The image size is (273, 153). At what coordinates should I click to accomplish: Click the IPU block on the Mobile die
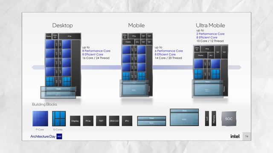click(137, 42)
